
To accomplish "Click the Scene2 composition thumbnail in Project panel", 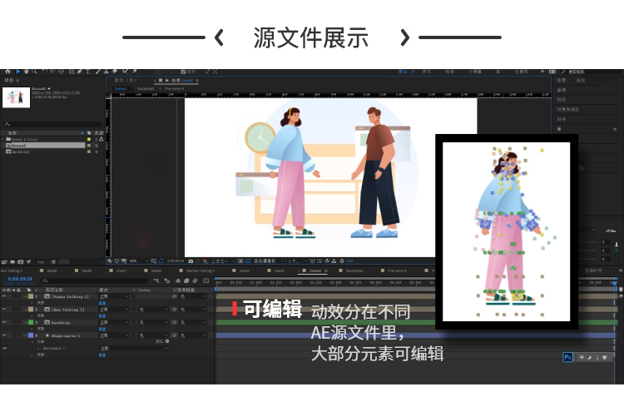I will (x=17, y=97).
